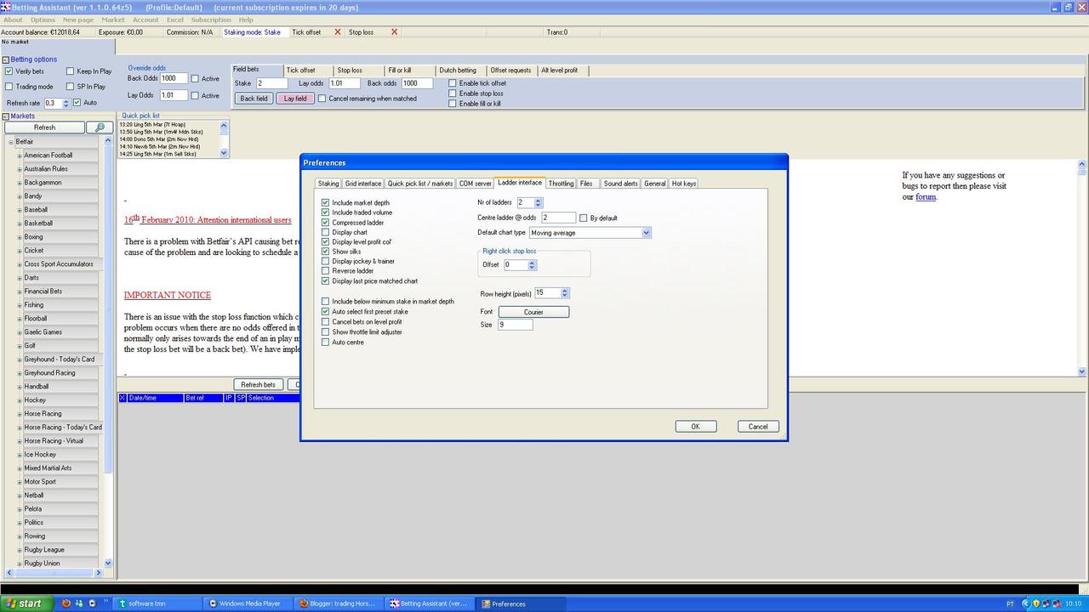Click the PT language indicator in tray
The image size is (1089, 612).
click(x=1010, y=604)
